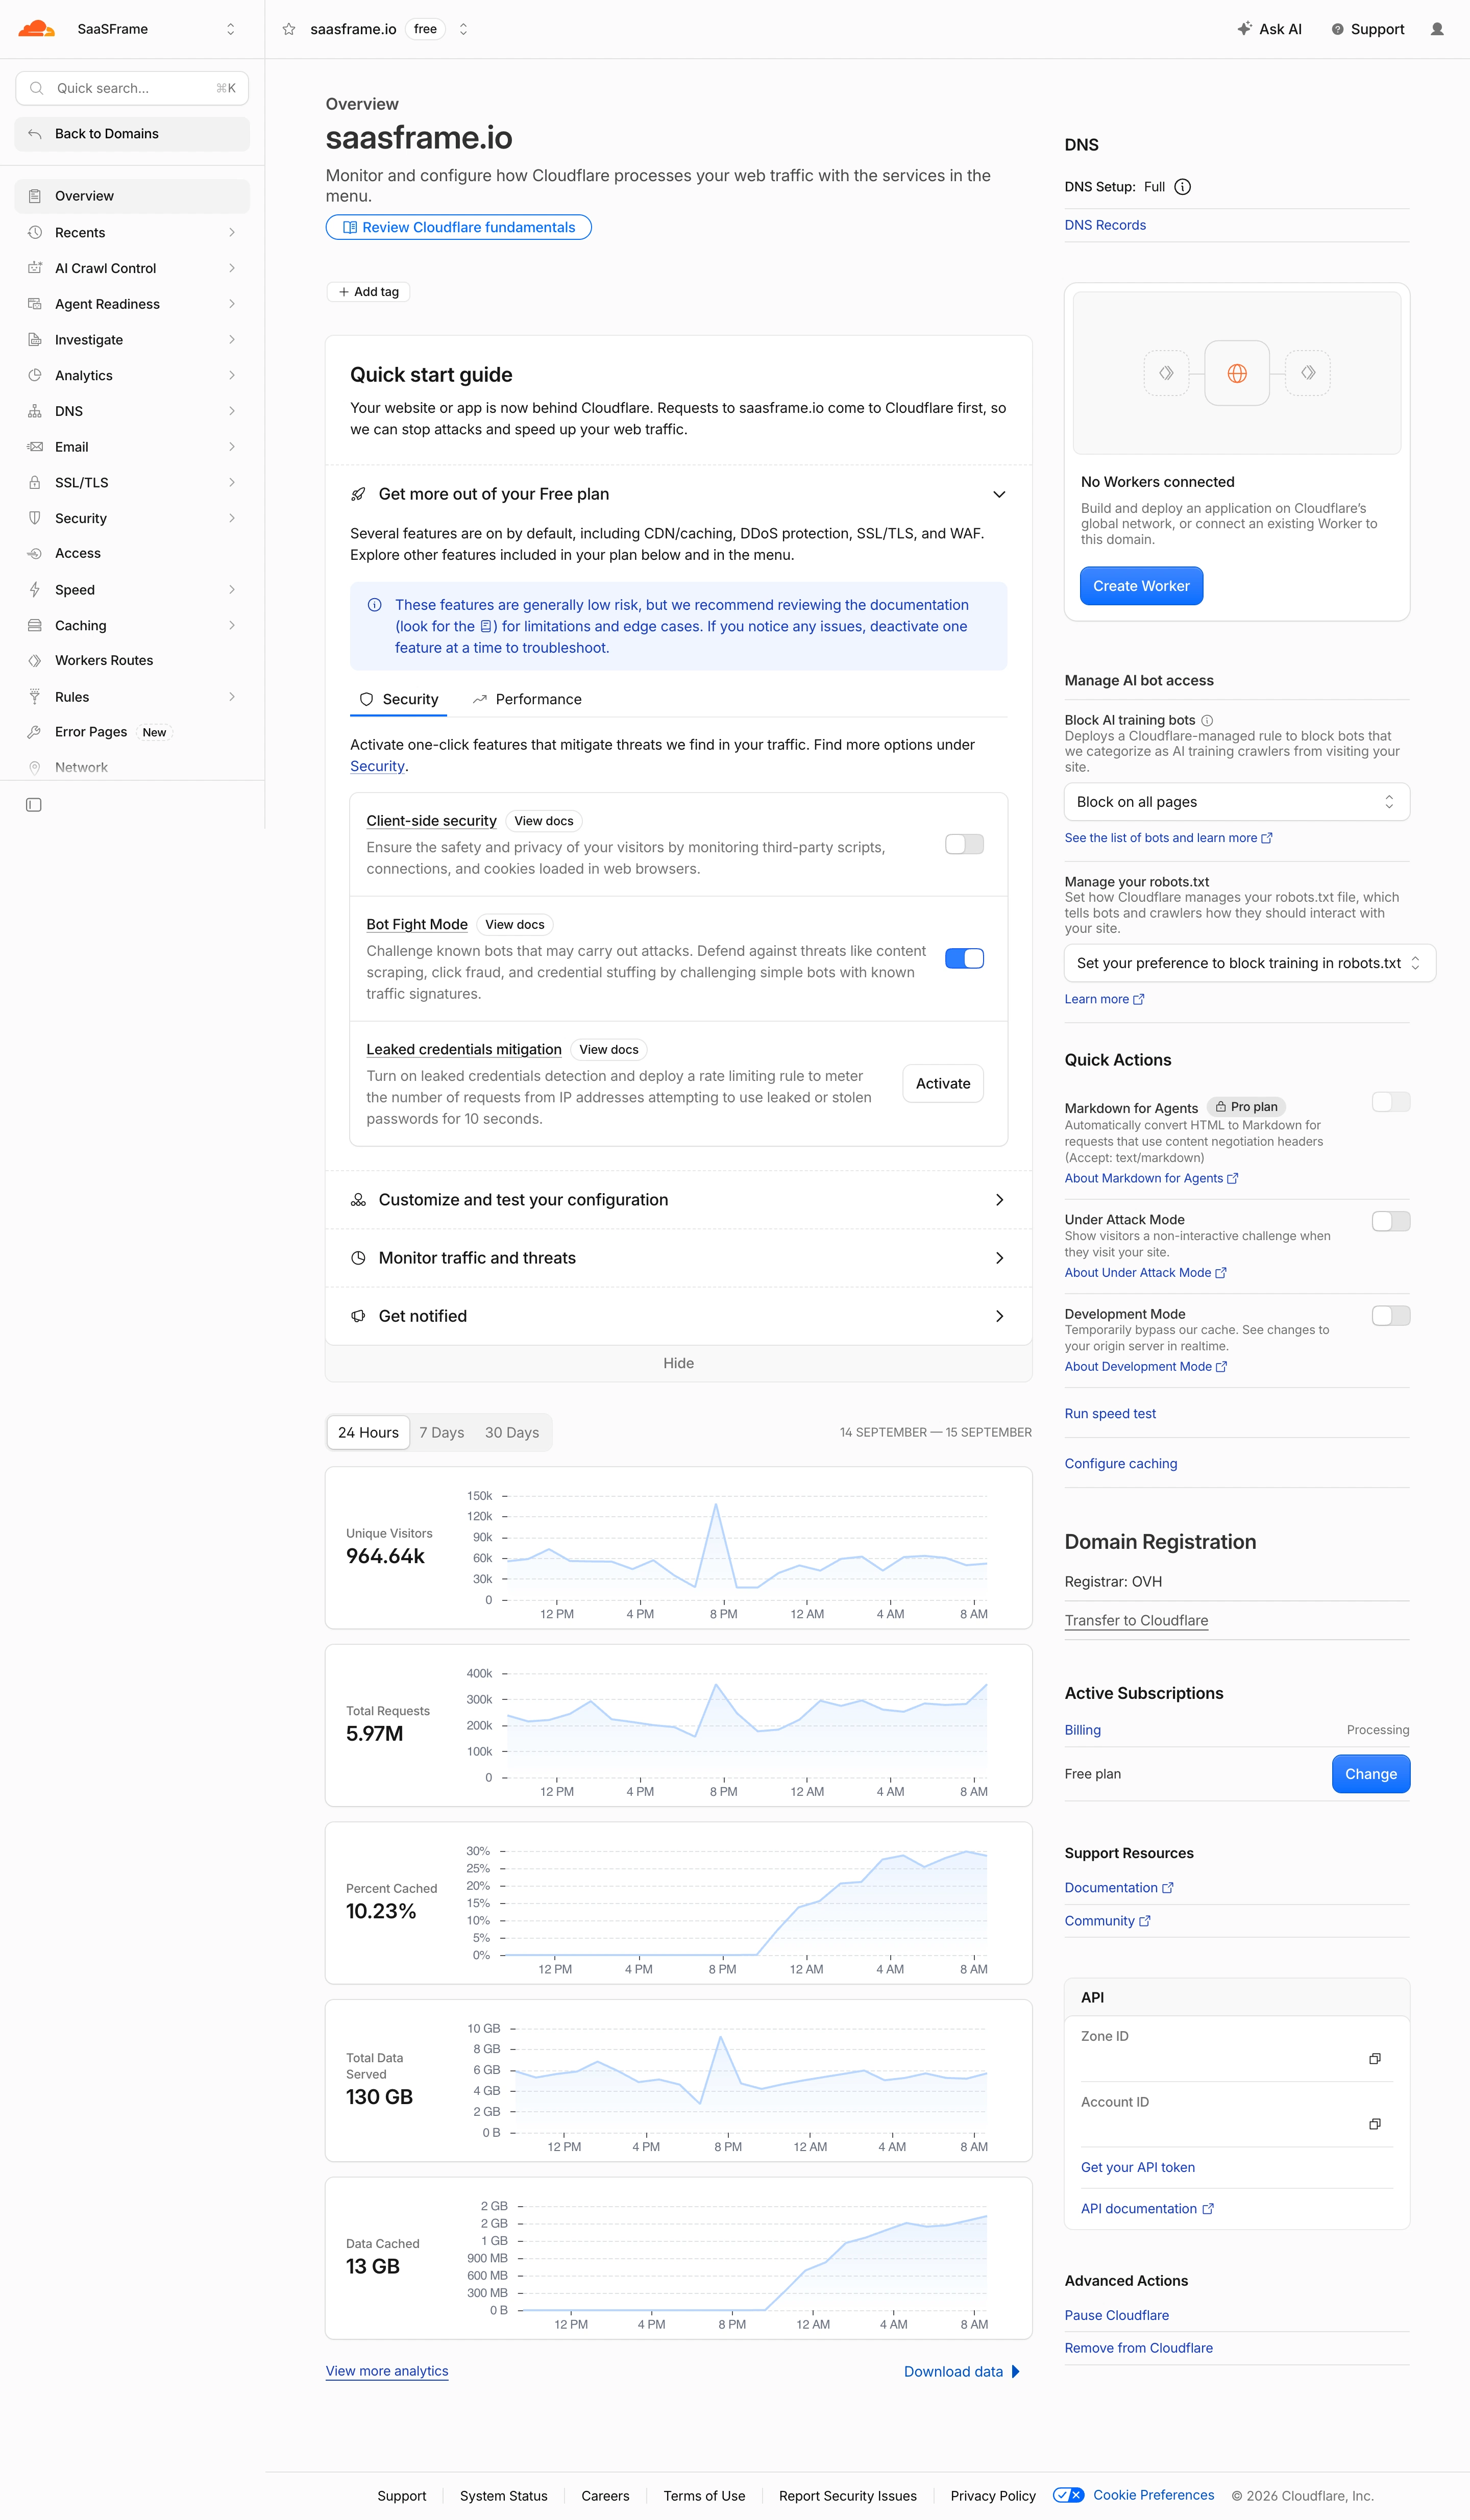Open the Caching sidebar menu item

[x=132, y=625]
